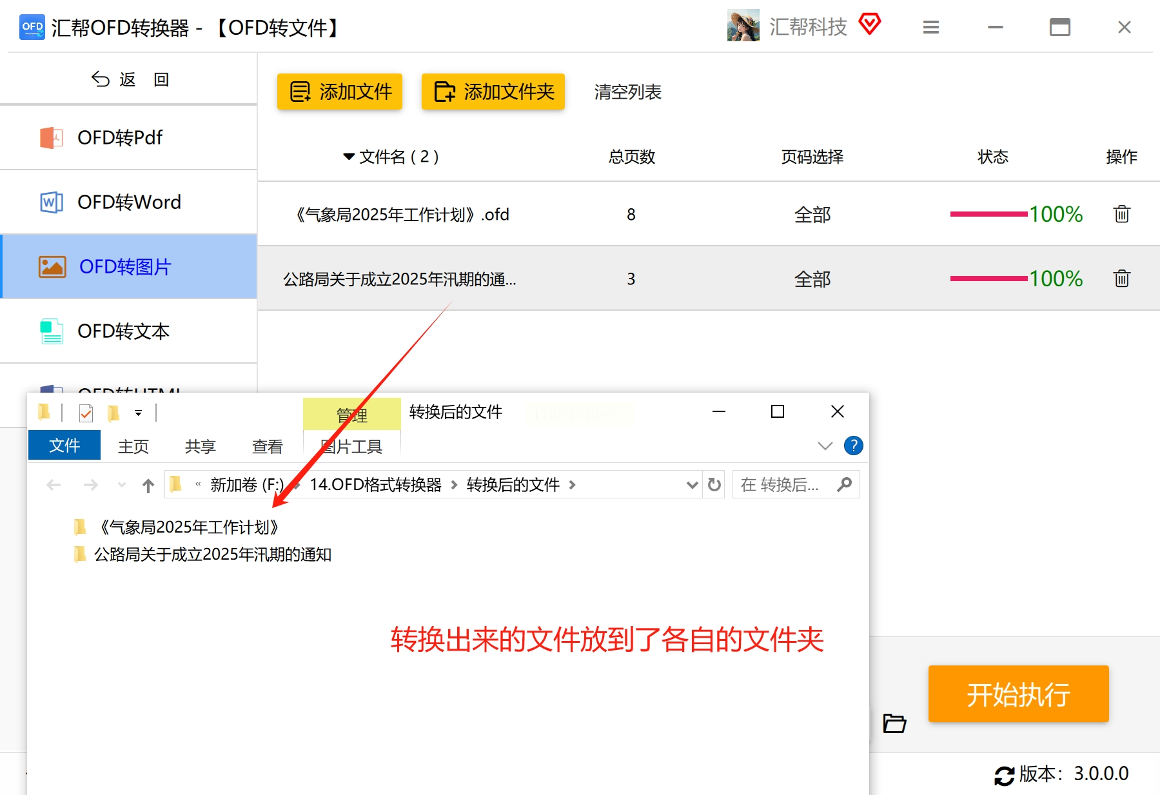The image size is (1160, 795).
Task: Open the 汇帮科技 user avatar
Action: 743,26
